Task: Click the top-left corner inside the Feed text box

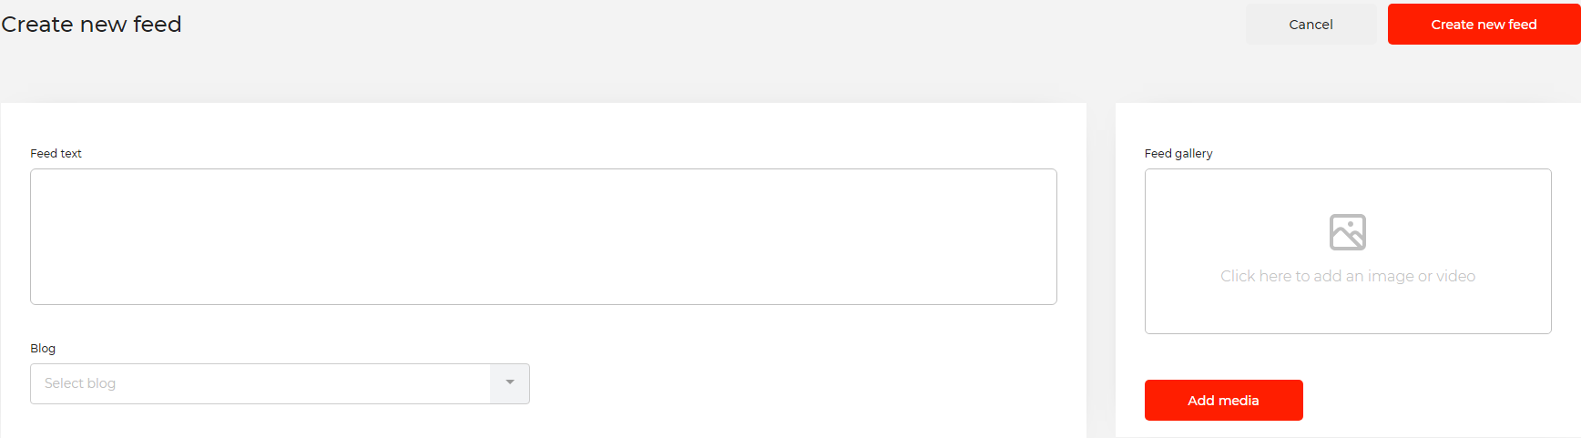Action: (46, 182)
